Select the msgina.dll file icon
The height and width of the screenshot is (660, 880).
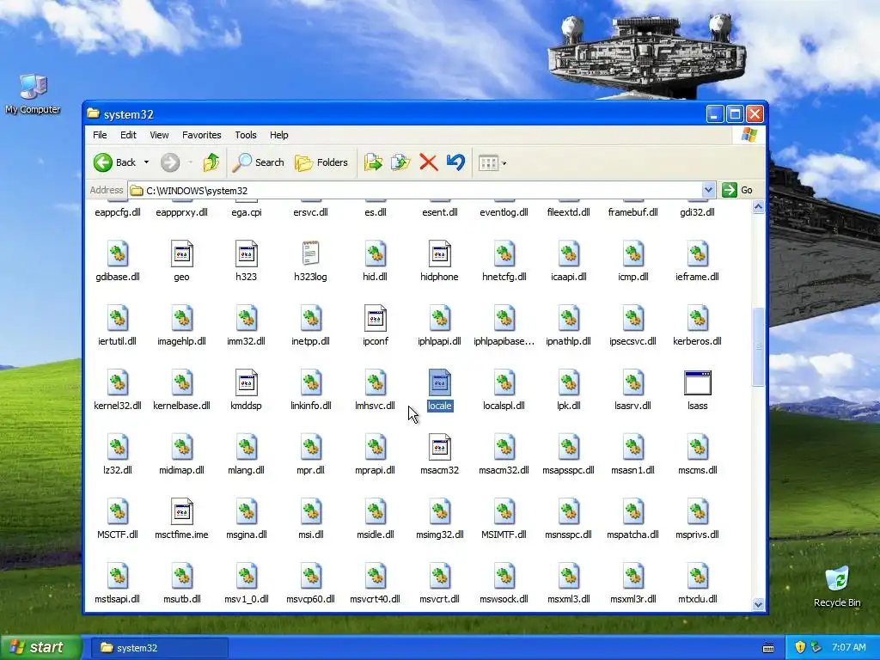pos(246,512)
